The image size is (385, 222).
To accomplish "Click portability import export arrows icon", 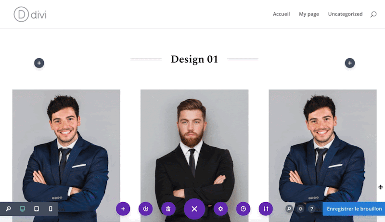I will pyautogui.click(x=266, y=209).
